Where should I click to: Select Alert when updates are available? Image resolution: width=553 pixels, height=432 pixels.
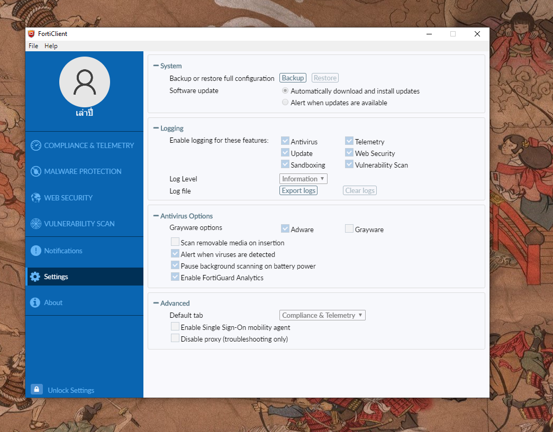[x=285, y=102]
